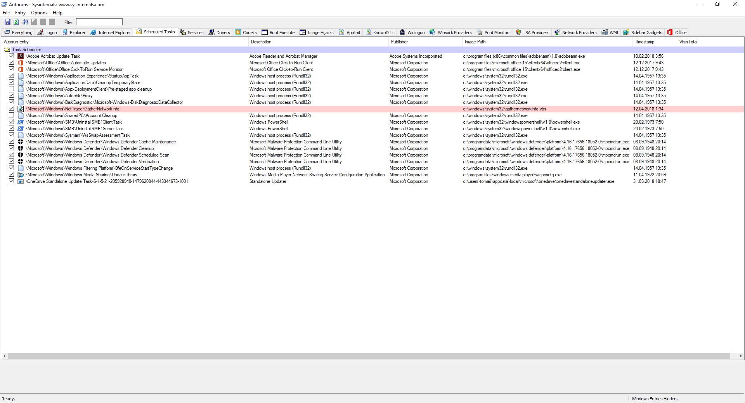Click into the Filter text box
This screenshot has width=745, height=403.
[99, 22]
